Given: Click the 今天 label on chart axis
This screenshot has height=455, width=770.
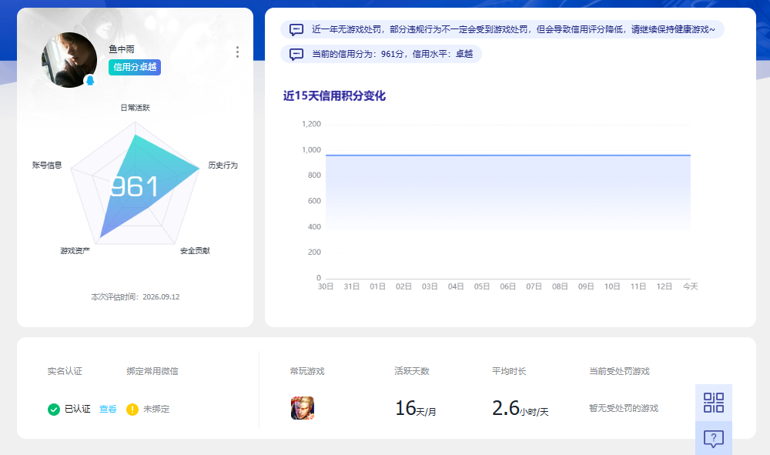Looking at the screenshot, I should coord(691,286).
